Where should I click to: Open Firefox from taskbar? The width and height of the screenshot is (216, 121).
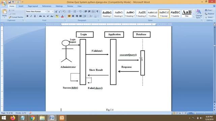click(x=13, y=118)
